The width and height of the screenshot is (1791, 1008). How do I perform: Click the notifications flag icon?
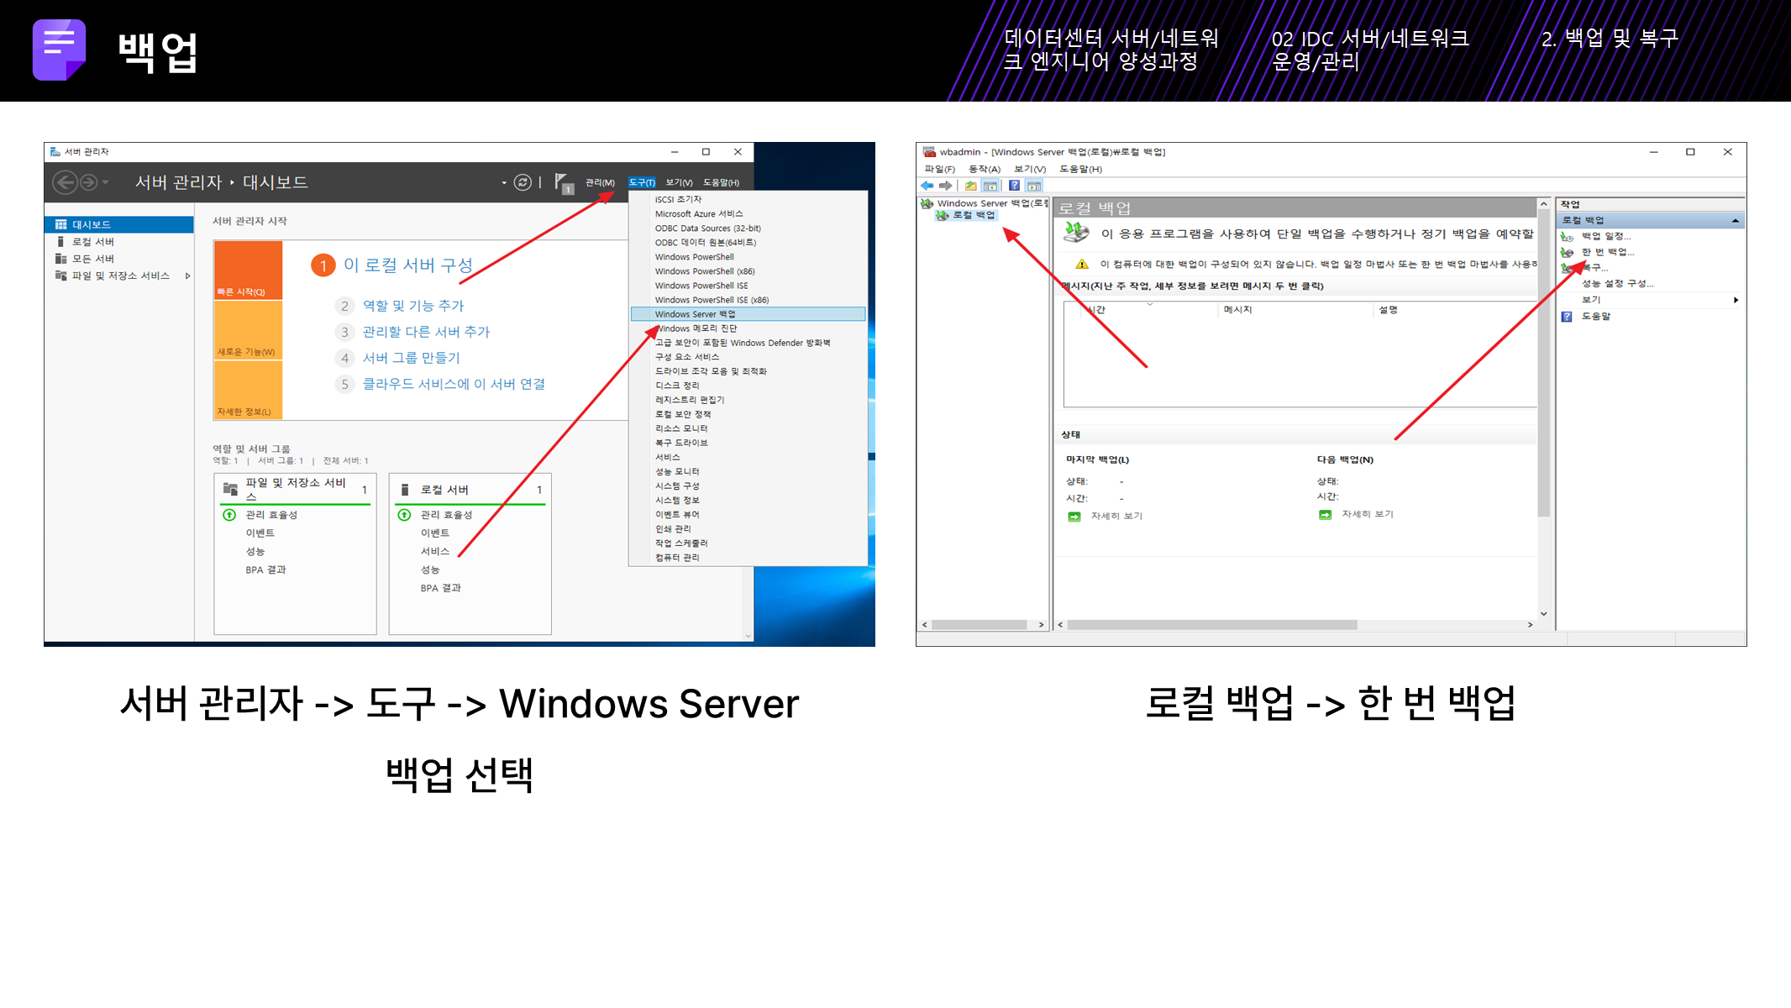coord(564,183)
